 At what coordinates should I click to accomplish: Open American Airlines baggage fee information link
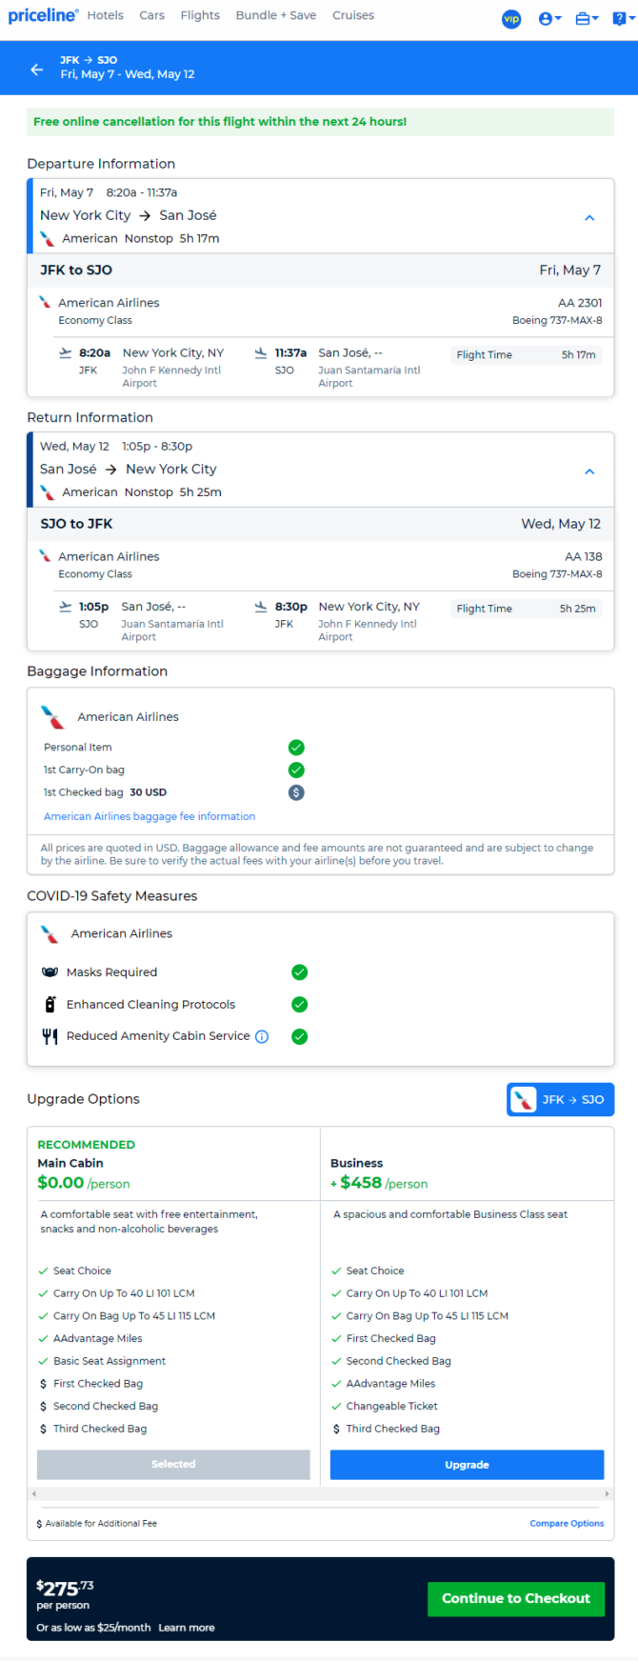click(150, 816)
